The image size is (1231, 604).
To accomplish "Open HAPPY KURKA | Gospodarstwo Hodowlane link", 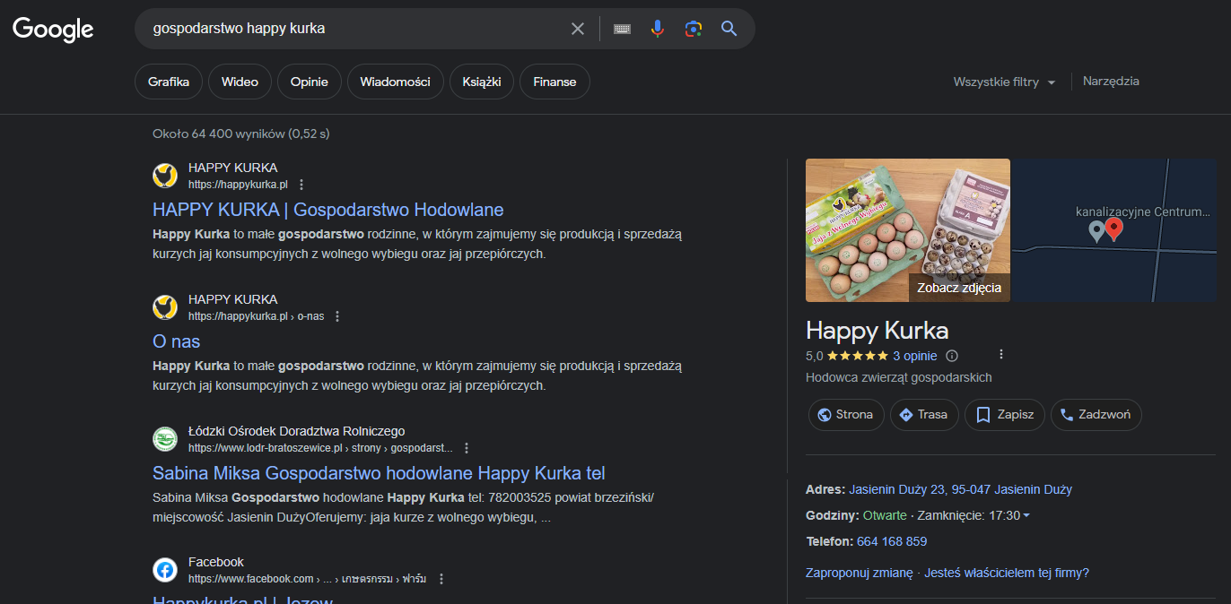I will tap(328, 210).
